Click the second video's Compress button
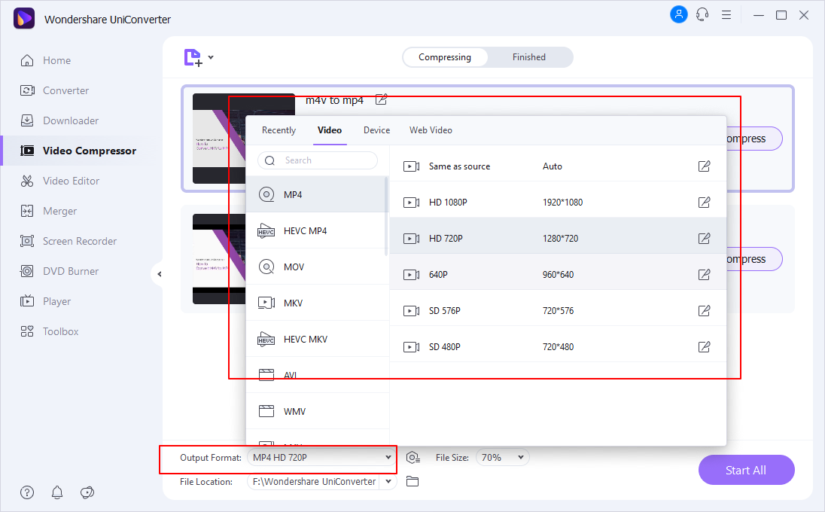The width and height of the screenshot is (825, 512). (754, 260)
